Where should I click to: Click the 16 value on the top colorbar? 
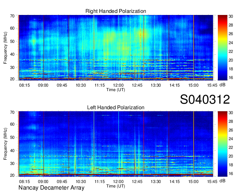coord(231,78)
